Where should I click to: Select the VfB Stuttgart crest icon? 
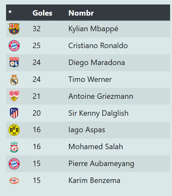coord(14,96)
